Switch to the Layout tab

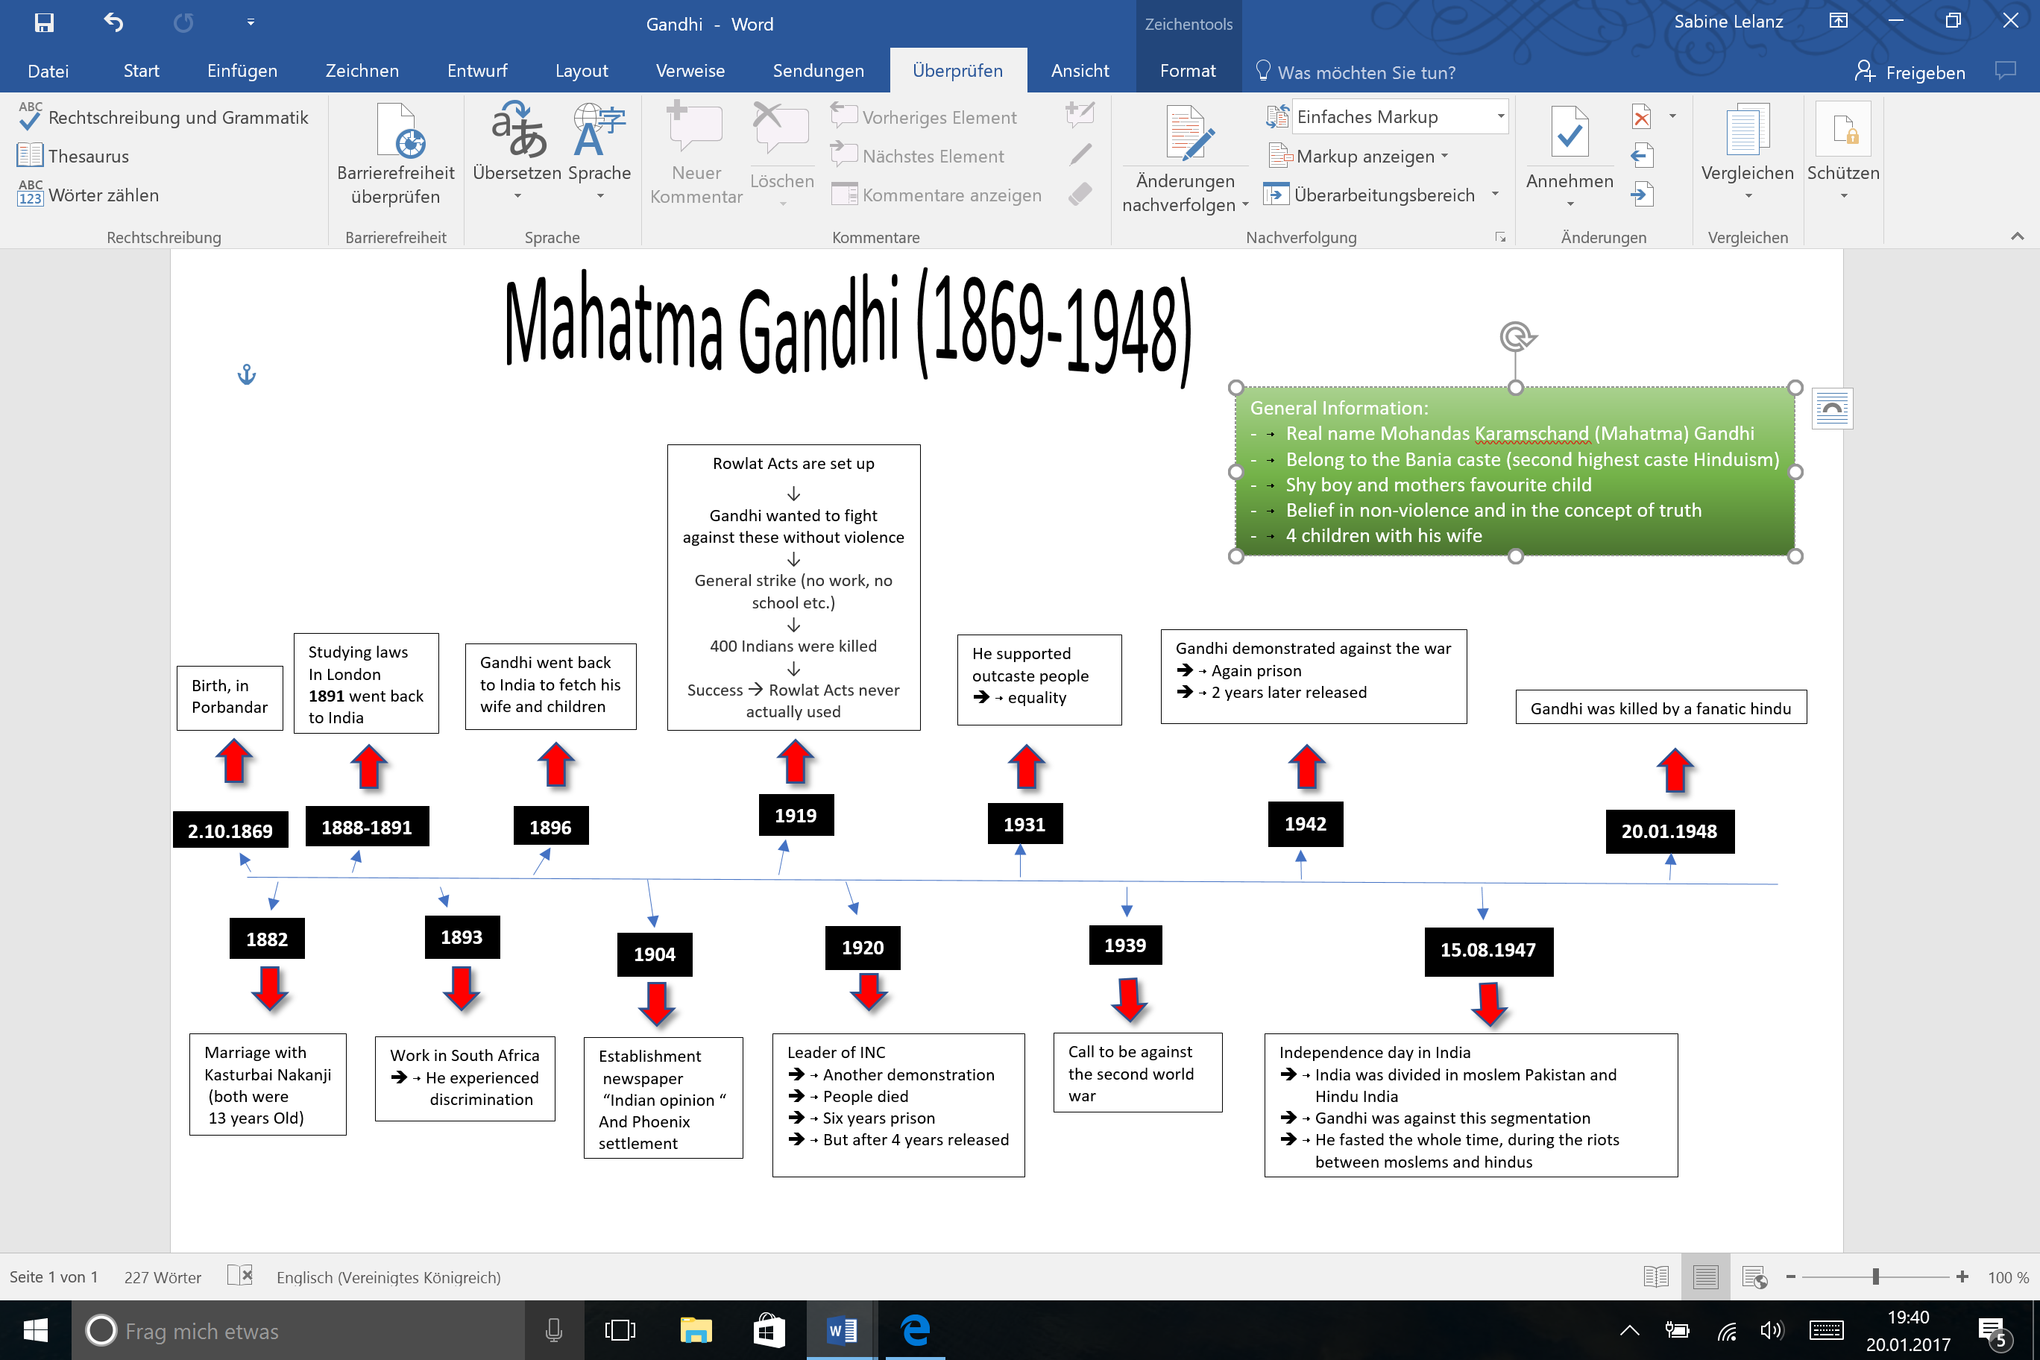[x=581, y=71]
